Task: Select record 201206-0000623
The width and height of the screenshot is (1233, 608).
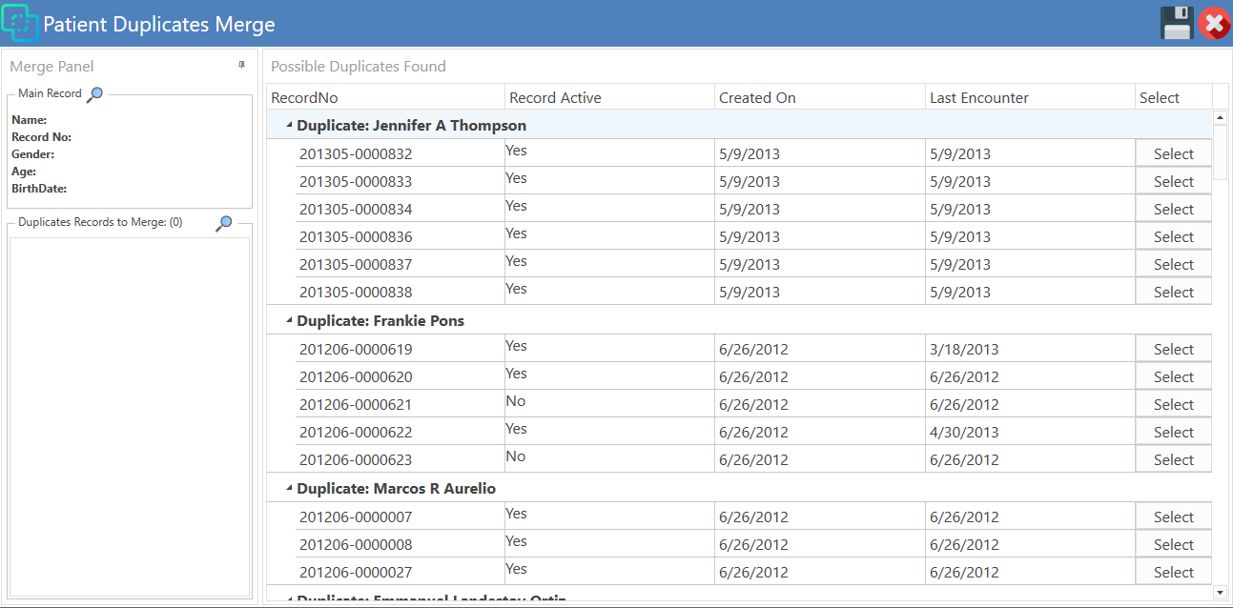Action: 1173,459
